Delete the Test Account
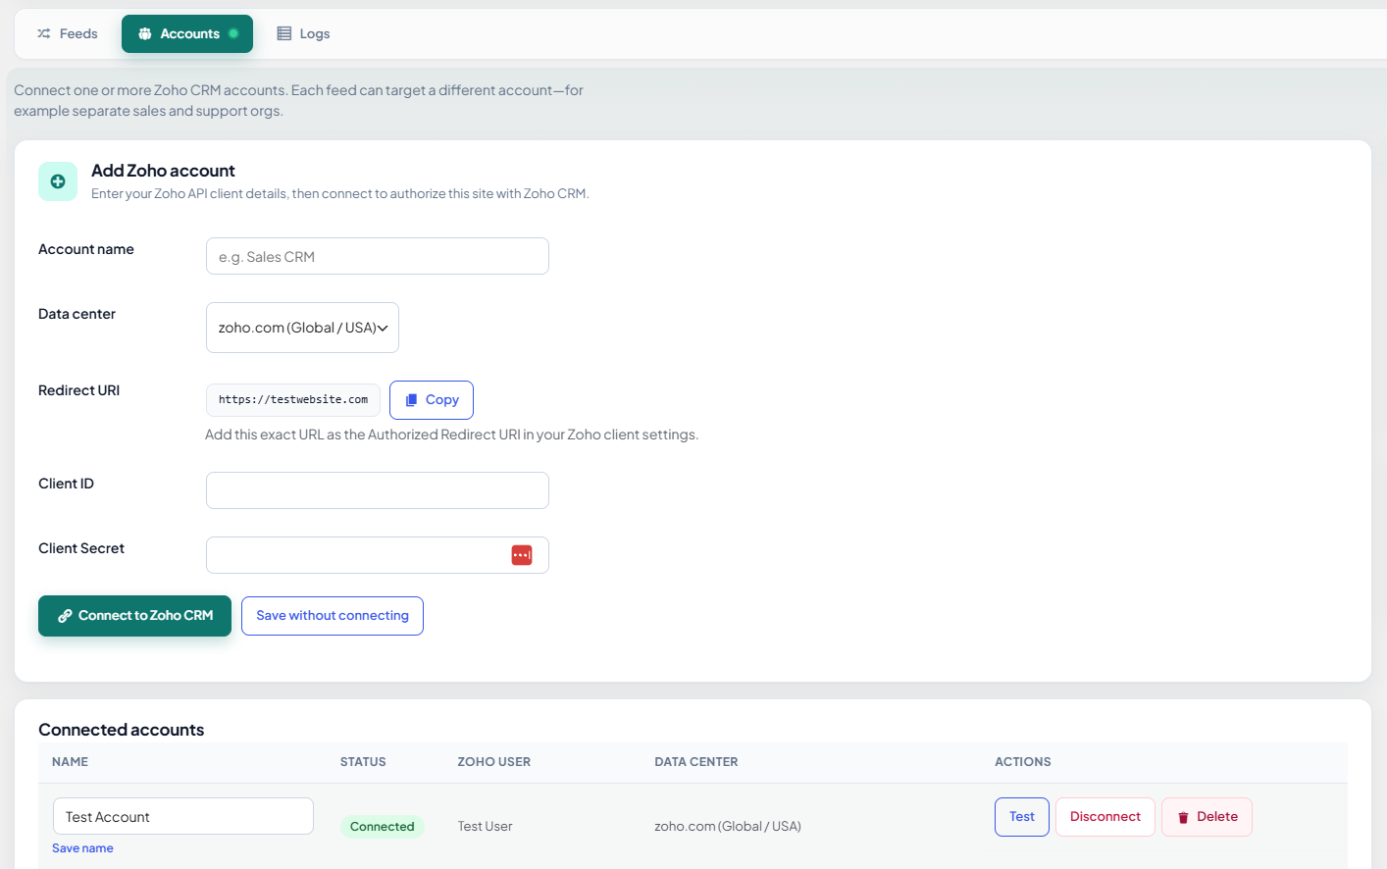This screenshot has height=869, width=1387. pyautogui.click(x=1207, y=817)
